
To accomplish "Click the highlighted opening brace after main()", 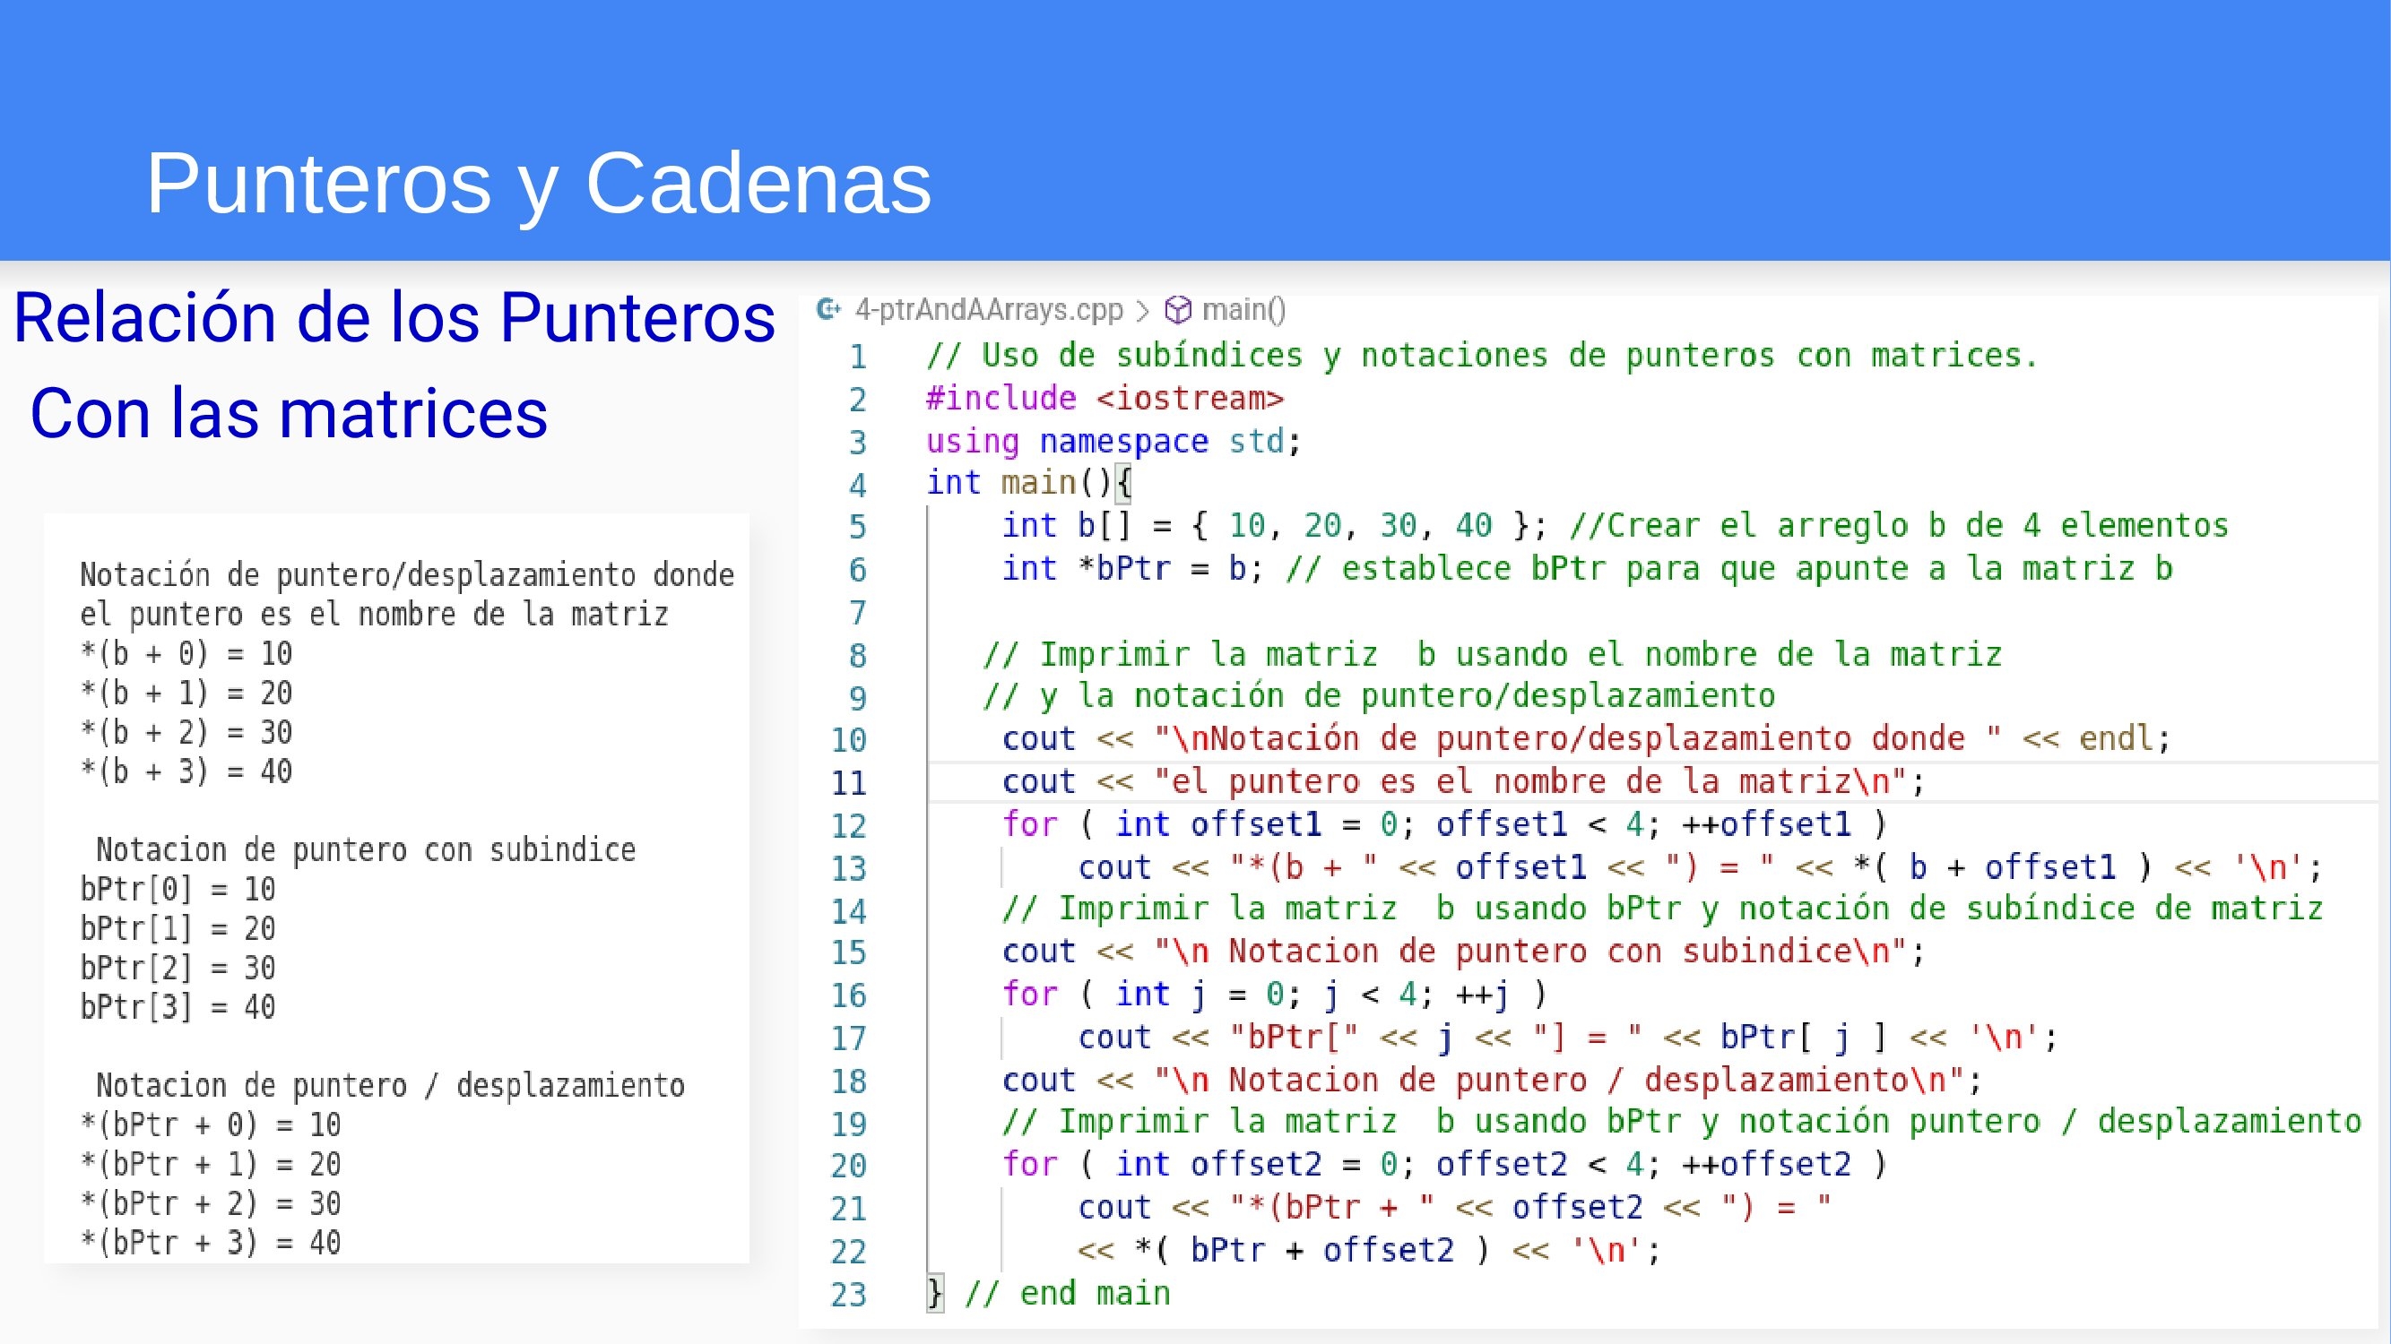I will tap(1123, 483).
